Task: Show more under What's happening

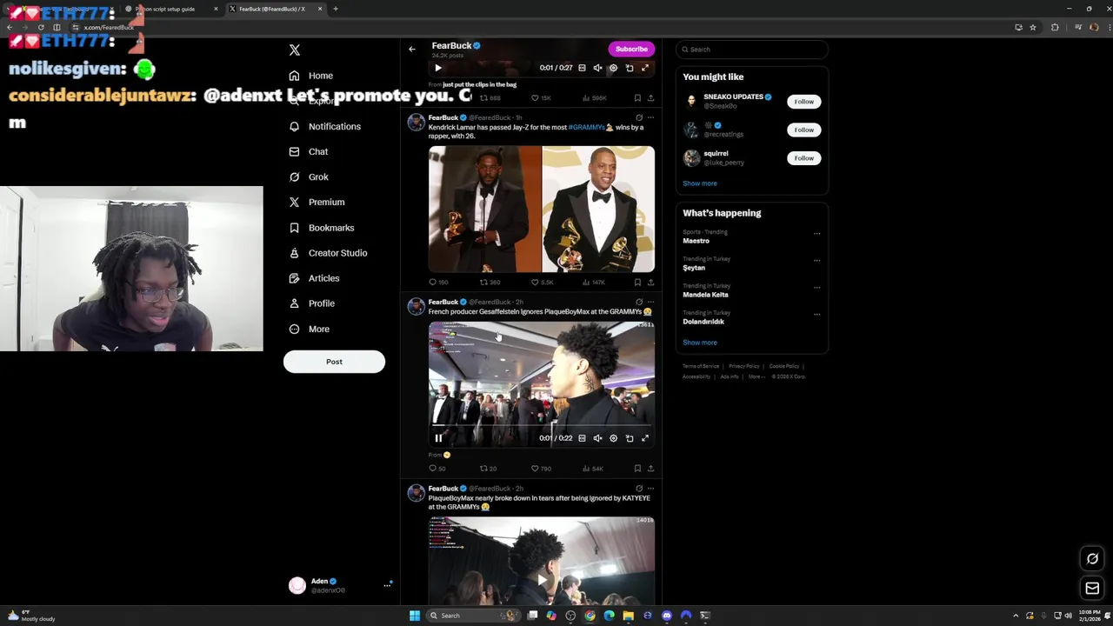Action: pyautogui.click(x=700, y=343)
